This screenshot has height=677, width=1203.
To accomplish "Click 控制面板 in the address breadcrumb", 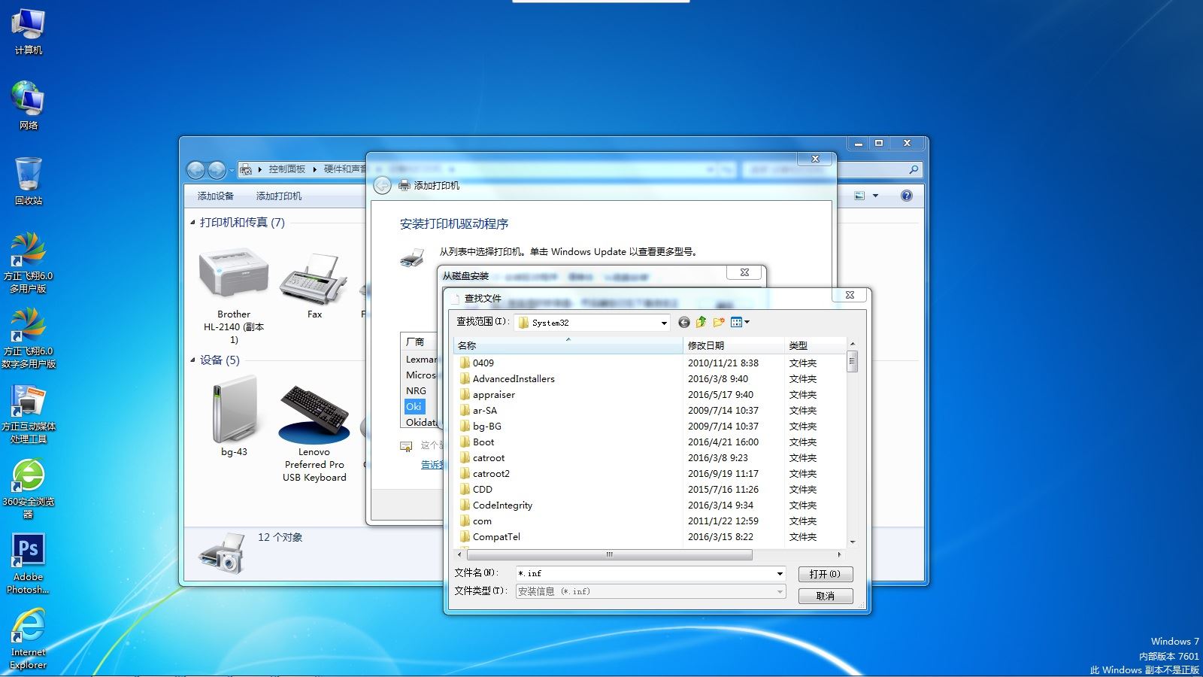I will click(x=287, y=169).
